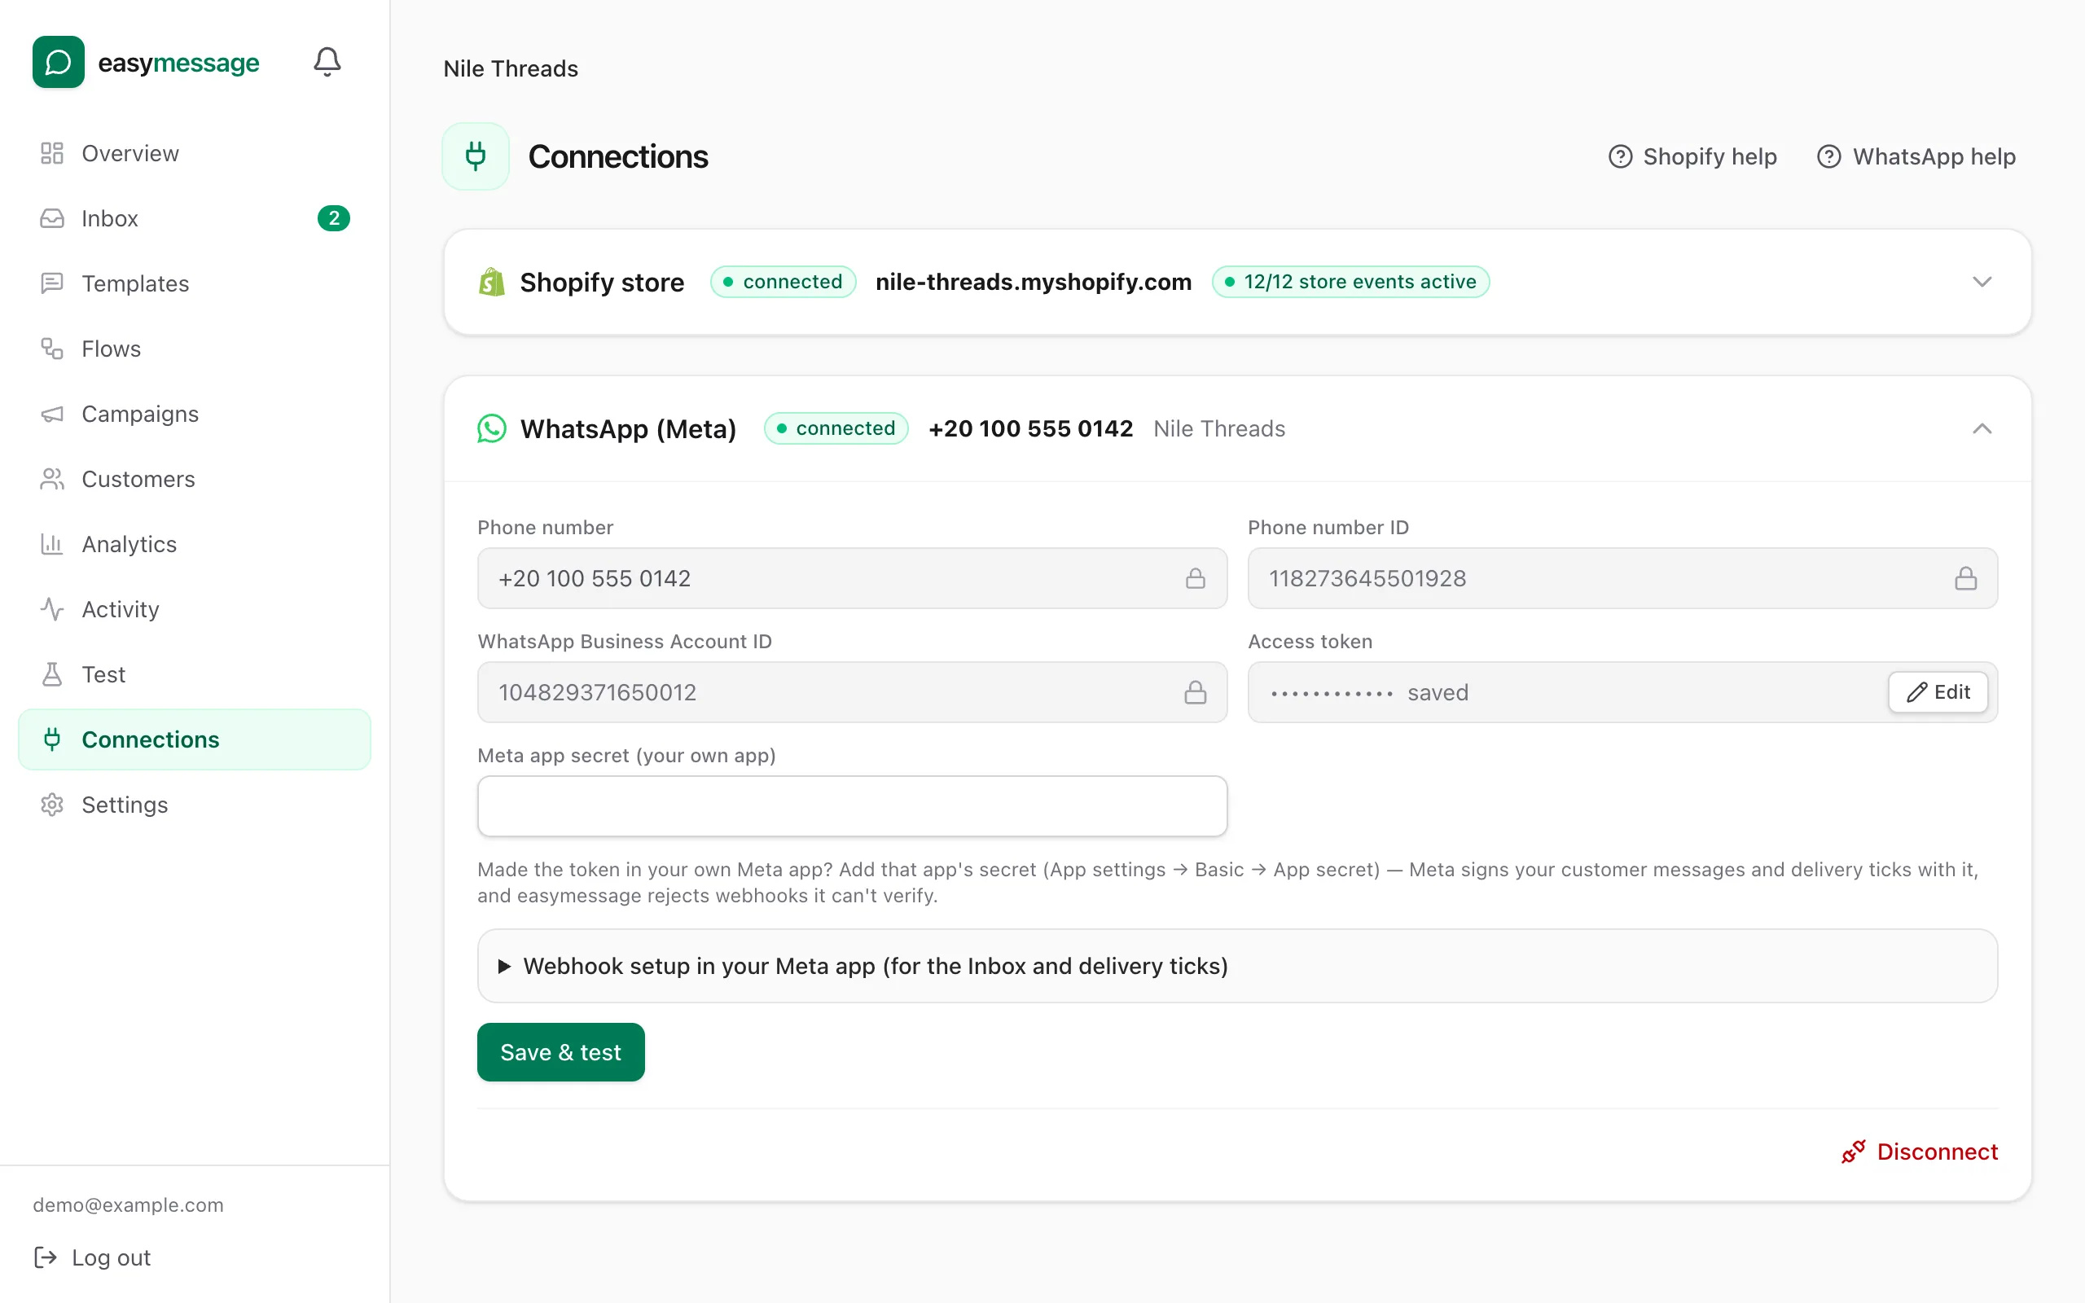2085x1303 pixels.
Task: Click the 12/12 store events active badge
Action: 1350,282
